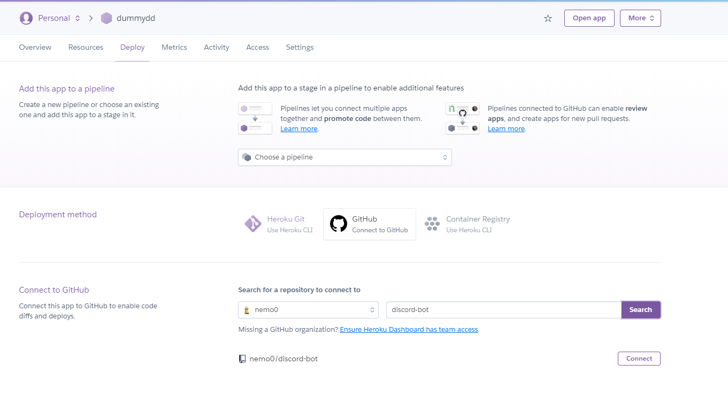Click the Personal account avatar icon

click(x=26, y=18)
